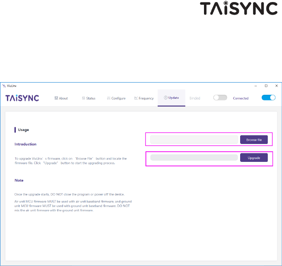Click the Taisync logo in the app header
Screen dimensions: 282x266
click(22, 98)
